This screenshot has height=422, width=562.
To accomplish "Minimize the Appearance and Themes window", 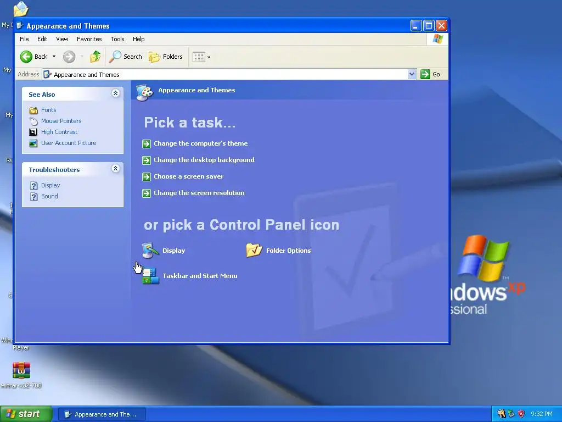I will [416, 25].
